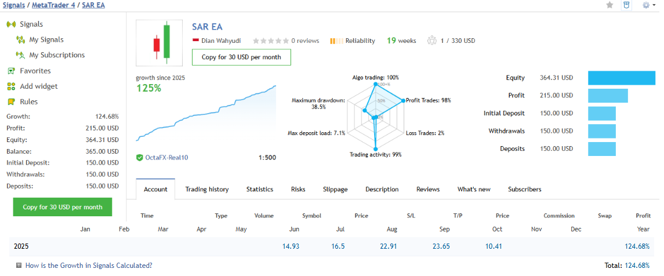Open the settings gear dropdown

click(x=648, y=5)
